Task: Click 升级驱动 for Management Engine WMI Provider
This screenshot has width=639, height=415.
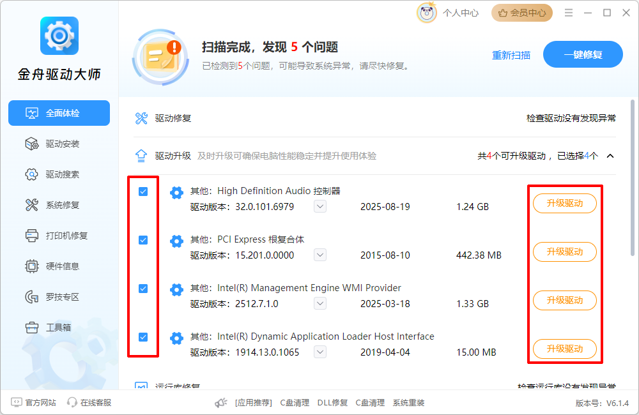Action: point(565,300)
